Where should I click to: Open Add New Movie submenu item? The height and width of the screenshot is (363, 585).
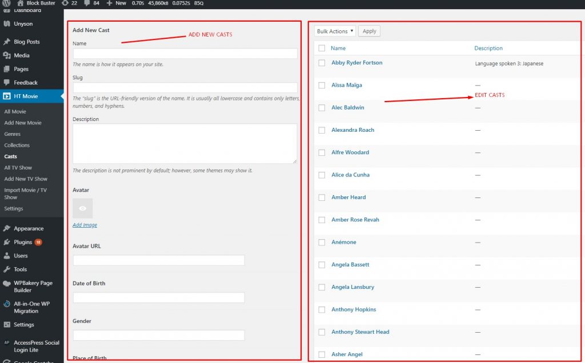[23, 123]
